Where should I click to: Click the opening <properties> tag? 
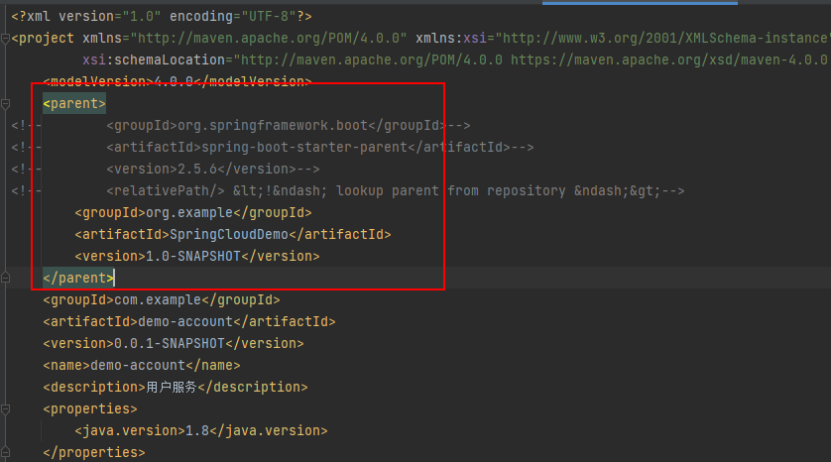coord(90,409)
